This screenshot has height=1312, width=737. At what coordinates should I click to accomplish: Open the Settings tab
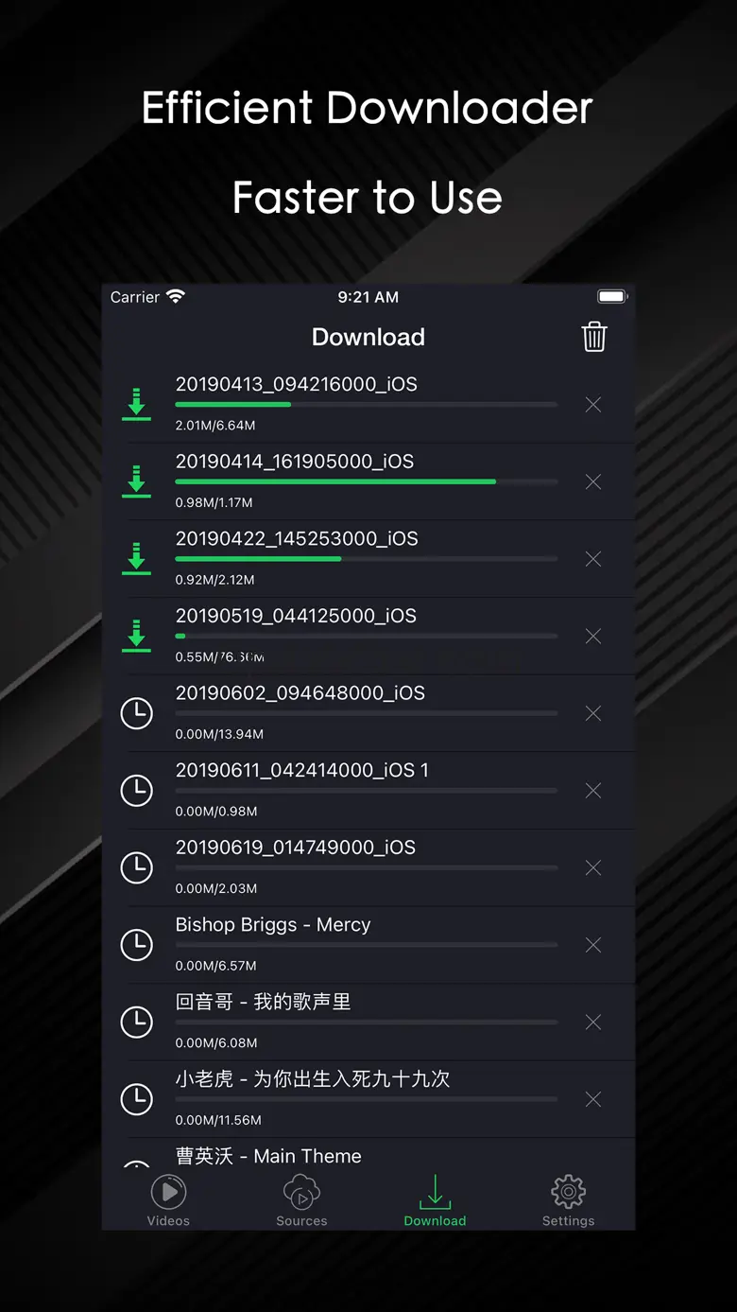click(x=568, y=1200)
